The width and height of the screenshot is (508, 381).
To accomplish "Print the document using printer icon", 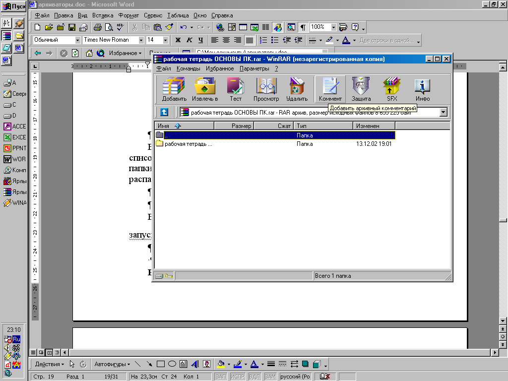I will tap(98, 27).
